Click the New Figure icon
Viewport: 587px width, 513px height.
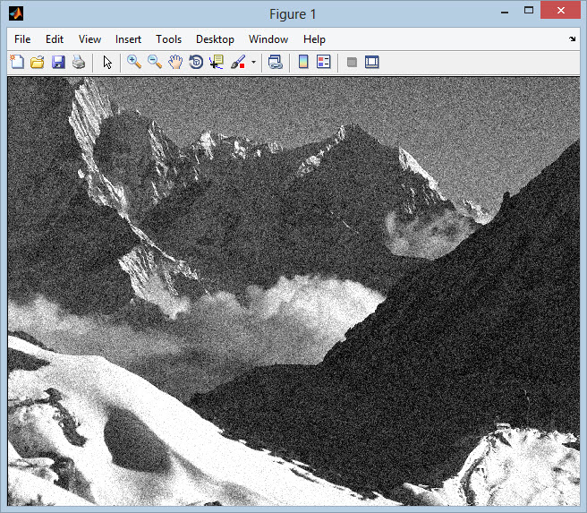(17, 62)
